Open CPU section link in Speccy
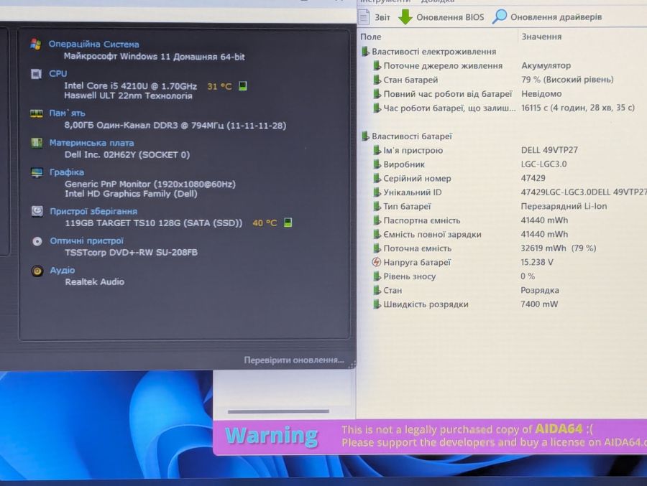647x486 pixels. (58, 73)
